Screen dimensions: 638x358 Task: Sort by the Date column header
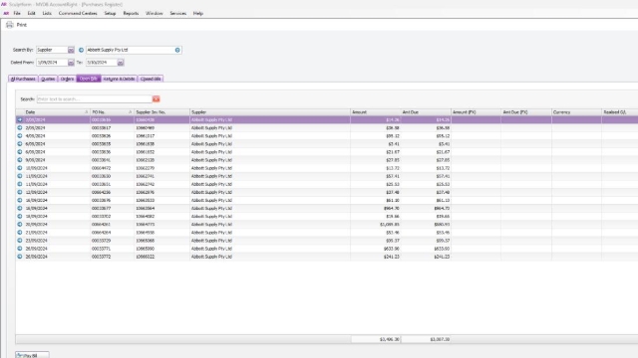[x=57, y=112]
